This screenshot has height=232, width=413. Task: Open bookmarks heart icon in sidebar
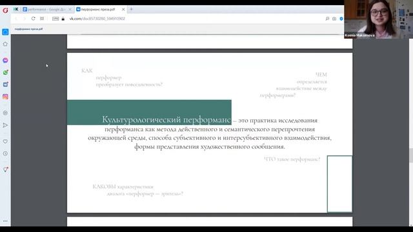pos(5,142)
